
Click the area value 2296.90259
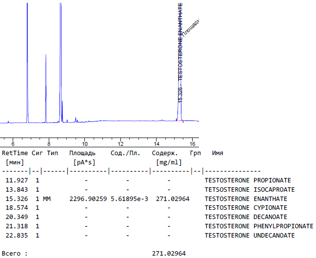pos(84,199)
